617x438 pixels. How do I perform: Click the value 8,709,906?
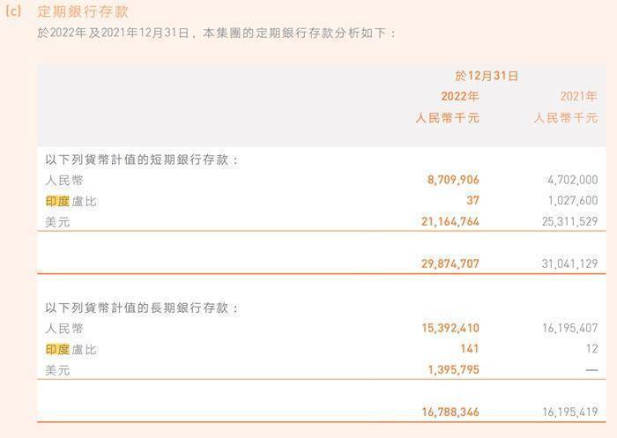pos(453,180)
